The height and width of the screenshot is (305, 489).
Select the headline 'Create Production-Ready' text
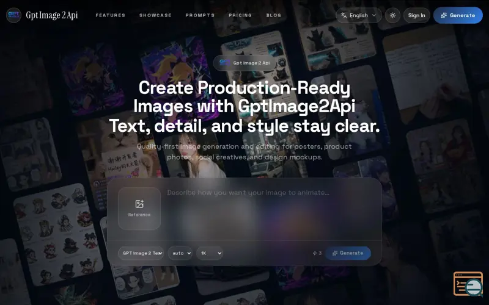point(244,88)
